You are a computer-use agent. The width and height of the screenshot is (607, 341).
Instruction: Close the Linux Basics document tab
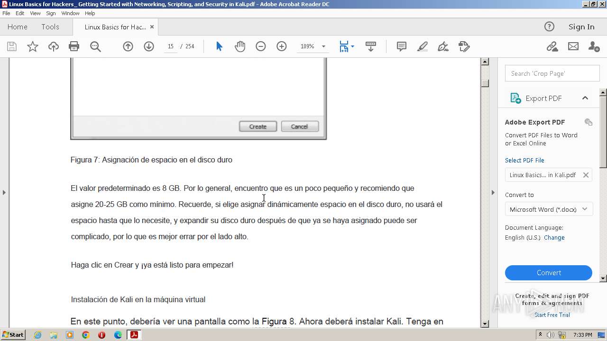152,27
